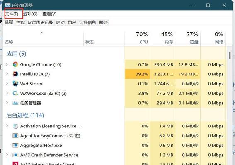Sort processes by 状态 column
235x165 pixels.
tap(90, 42)
